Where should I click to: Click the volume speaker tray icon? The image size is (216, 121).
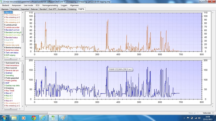[x=200, y=118]
